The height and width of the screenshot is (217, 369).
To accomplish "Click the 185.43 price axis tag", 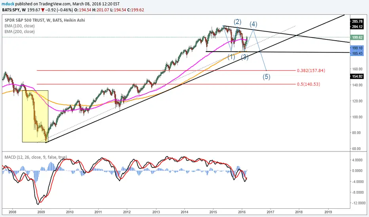I will pos(357,53).
